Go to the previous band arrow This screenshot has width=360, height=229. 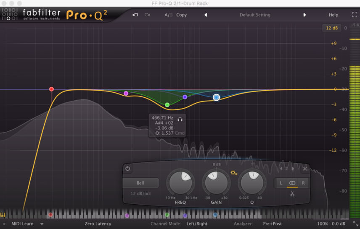(x=281, y=169)
